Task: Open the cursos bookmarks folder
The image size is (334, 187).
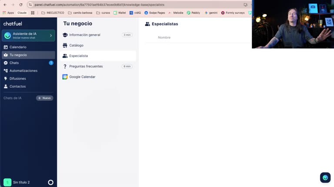Action: 103,13
